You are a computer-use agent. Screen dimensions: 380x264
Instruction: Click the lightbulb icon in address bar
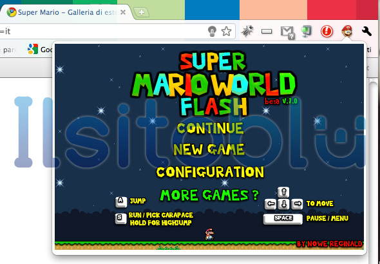coord(212,32)
